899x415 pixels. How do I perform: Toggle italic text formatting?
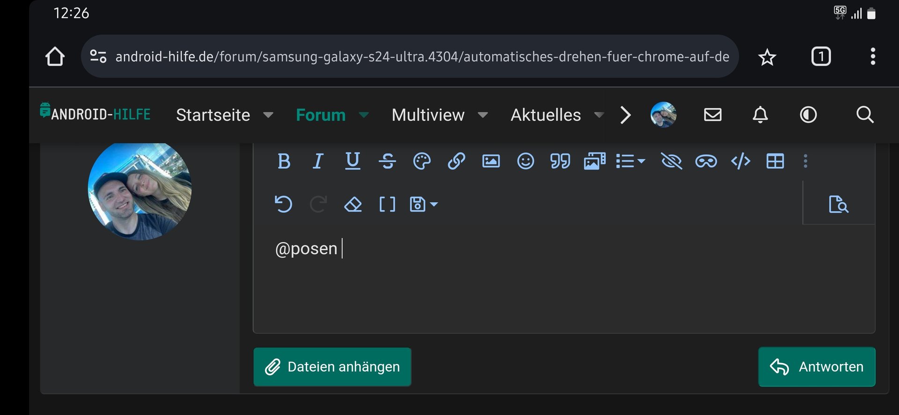[318, 161]
